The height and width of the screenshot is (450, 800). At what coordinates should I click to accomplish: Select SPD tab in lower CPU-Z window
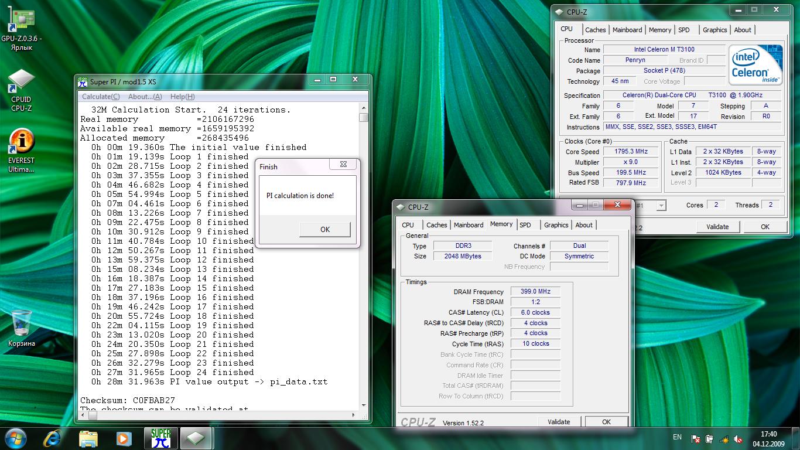[525, 225]
